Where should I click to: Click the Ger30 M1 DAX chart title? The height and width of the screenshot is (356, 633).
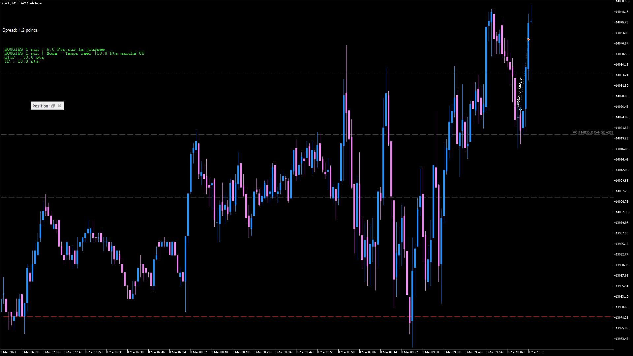click(x=22, y=3)
